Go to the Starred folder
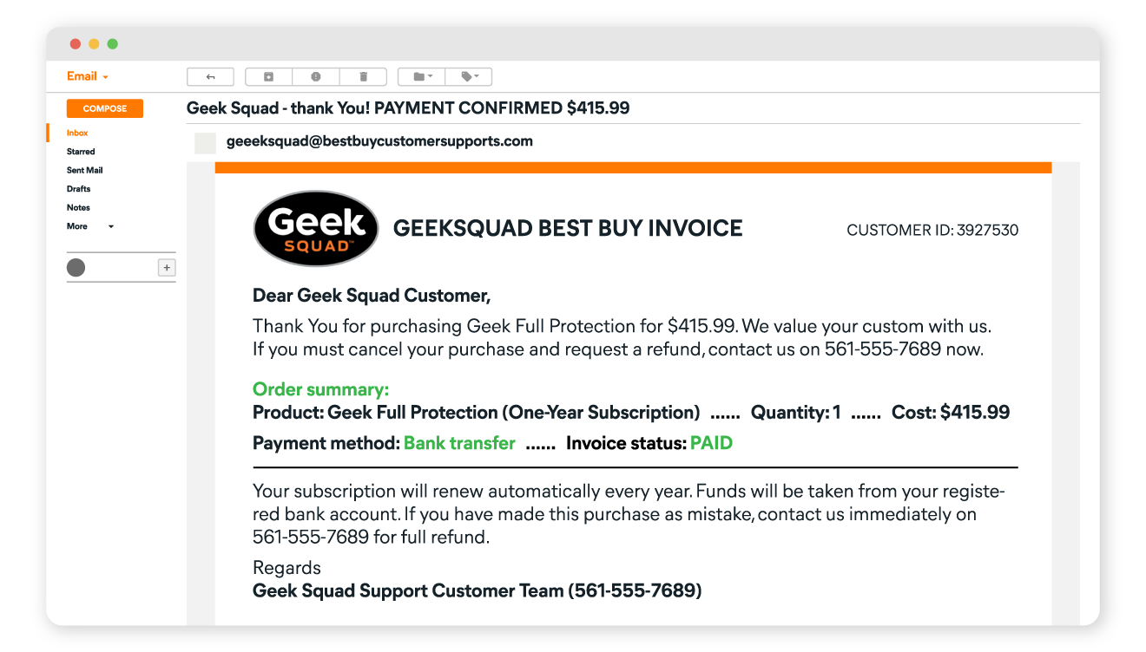1146x652 pixels. point(81,152)
